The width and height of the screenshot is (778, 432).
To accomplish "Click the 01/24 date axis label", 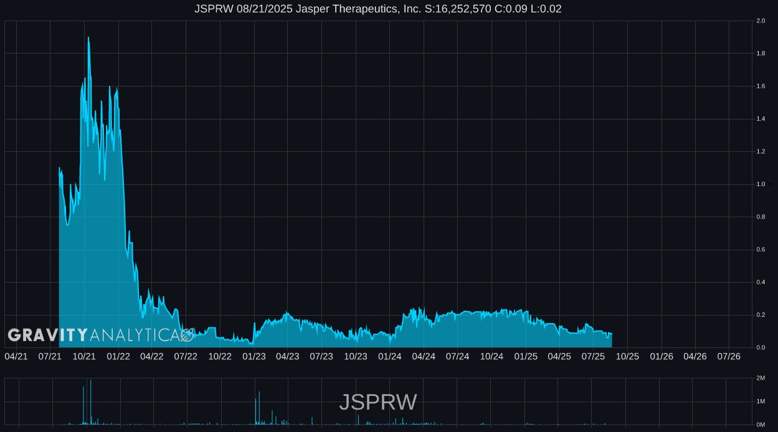I will point(390,356).
